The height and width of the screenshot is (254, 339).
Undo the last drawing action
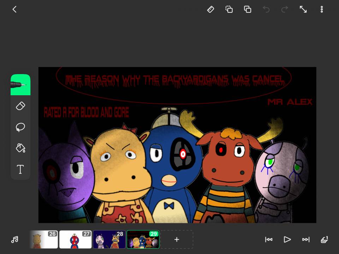coord(266,10)
